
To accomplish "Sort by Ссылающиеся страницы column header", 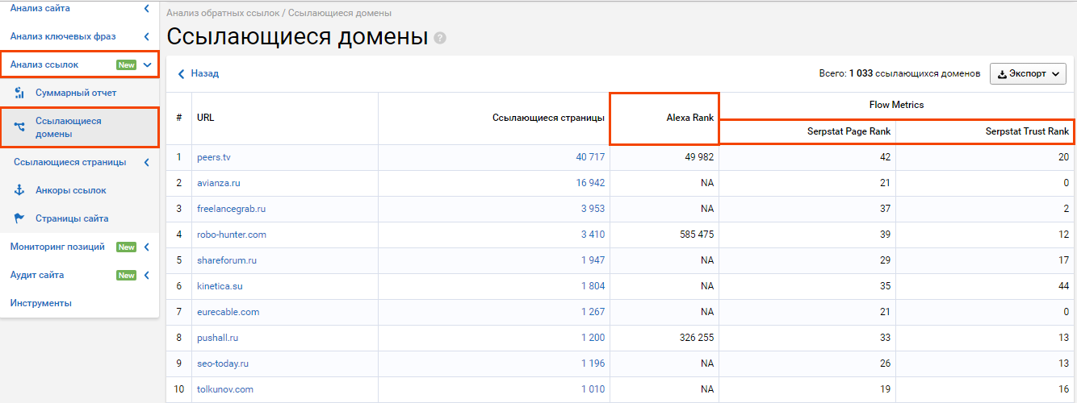I will 548,118.
